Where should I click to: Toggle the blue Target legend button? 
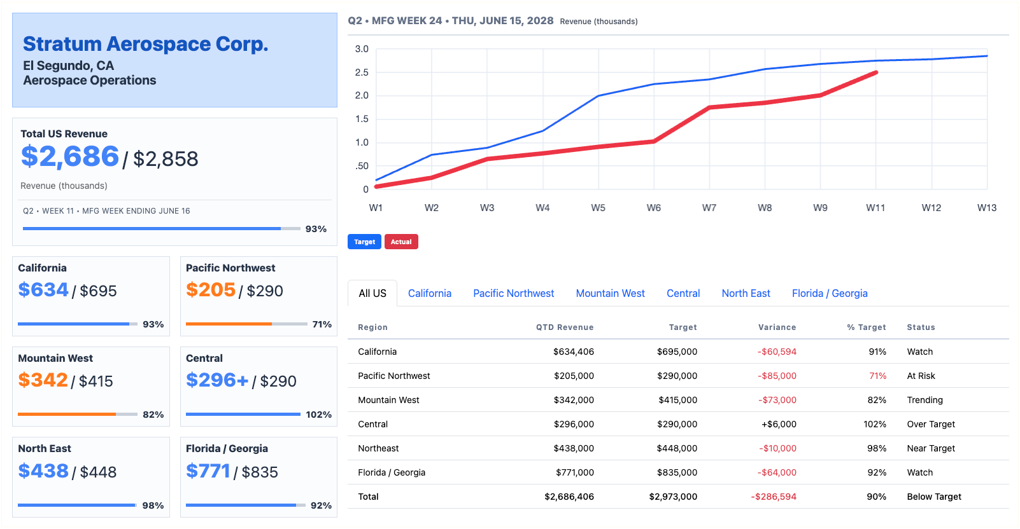pos(364,242)
